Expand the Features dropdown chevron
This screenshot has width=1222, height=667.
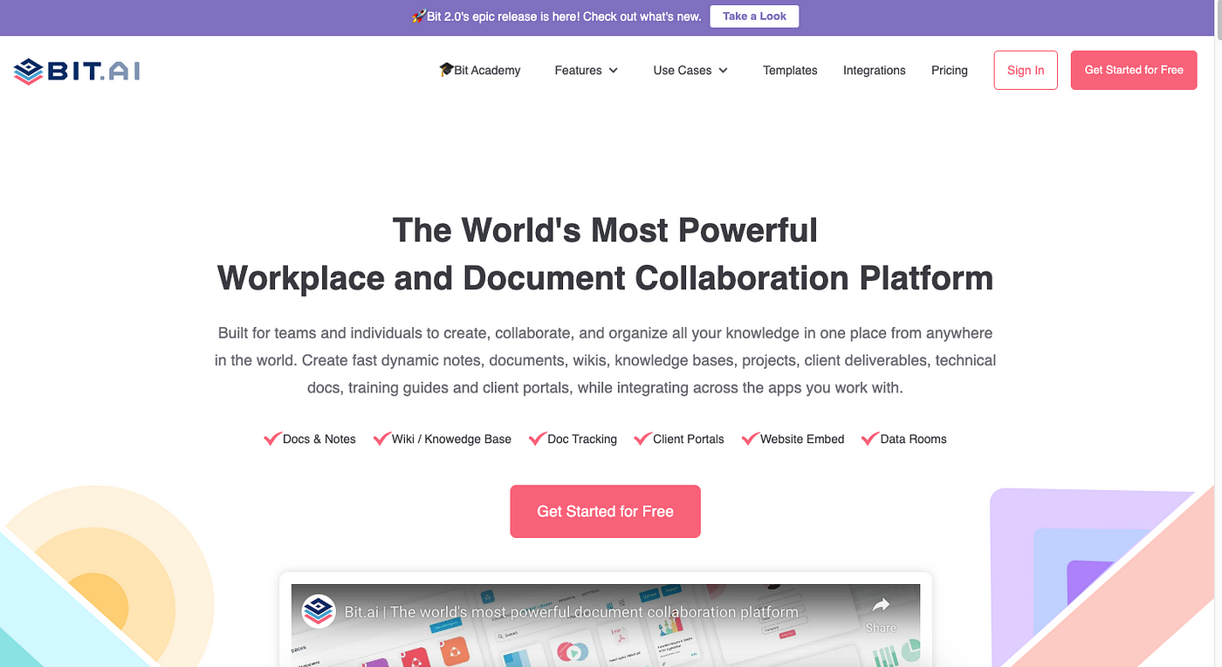(x=614, y=71)
